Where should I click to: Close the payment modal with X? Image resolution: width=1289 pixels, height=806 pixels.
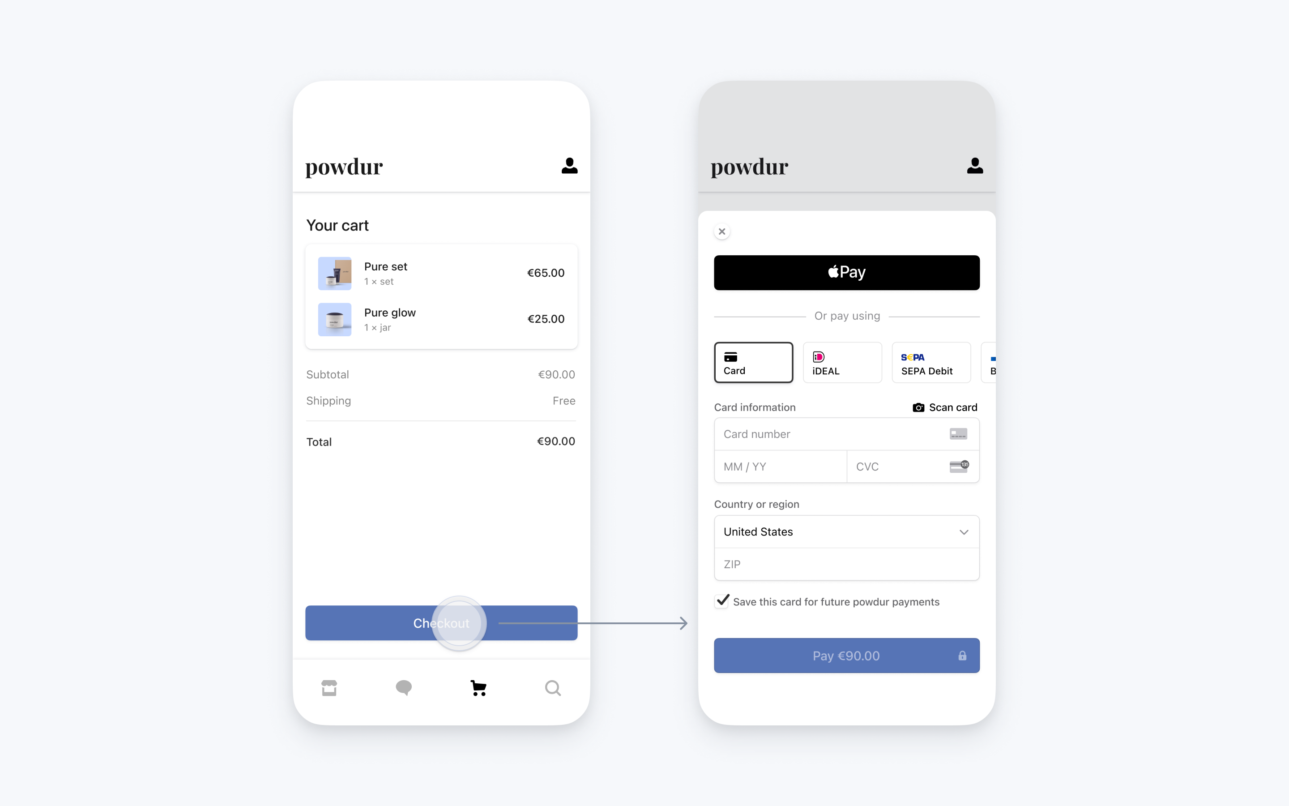[x=722, y=231]
